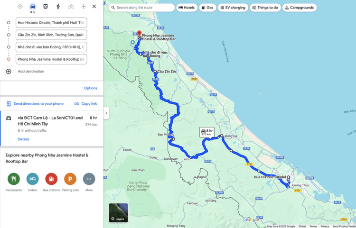
Task: Explore nearby Restaurants
Action: [14, 179]
